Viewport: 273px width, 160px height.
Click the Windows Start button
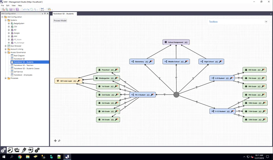[x=4, y=157]
